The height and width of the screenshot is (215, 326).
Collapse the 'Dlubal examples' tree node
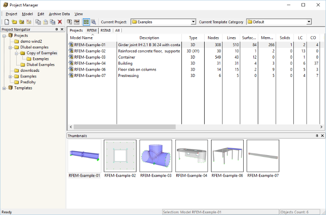pyautogui.click(x=10, y=47)
